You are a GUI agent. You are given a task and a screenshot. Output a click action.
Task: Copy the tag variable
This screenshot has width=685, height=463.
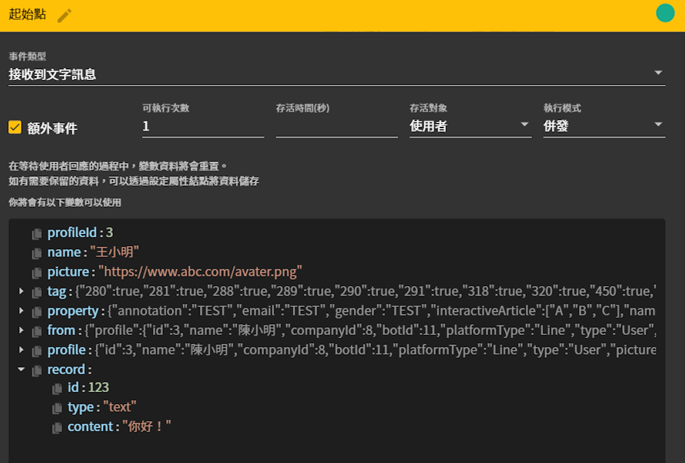tap(37, 292)
